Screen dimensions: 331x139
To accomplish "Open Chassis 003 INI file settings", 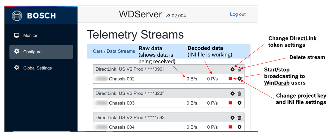I will pos(239,103).
